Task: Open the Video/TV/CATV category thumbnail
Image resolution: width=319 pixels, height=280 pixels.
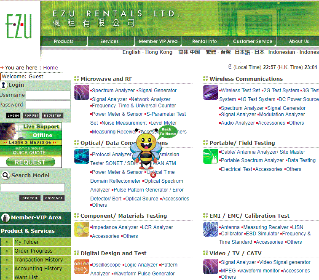Action: coord(210,267)
